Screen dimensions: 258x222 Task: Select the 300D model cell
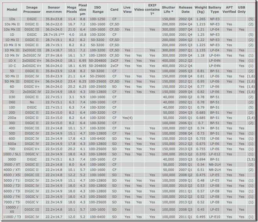12,159
